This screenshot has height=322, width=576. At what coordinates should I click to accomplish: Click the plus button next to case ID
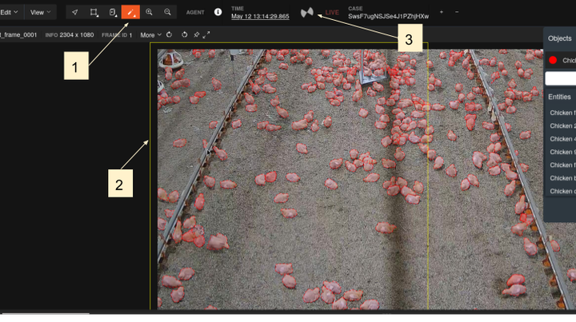(x=441, y=13)
